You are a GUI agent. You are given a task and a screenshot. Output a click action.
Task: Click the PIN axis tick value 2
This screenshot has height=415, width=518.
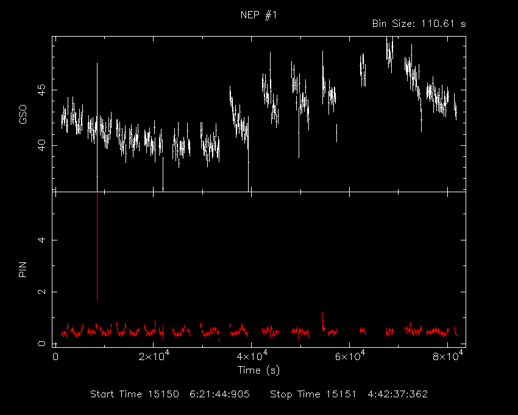(41, 292)
